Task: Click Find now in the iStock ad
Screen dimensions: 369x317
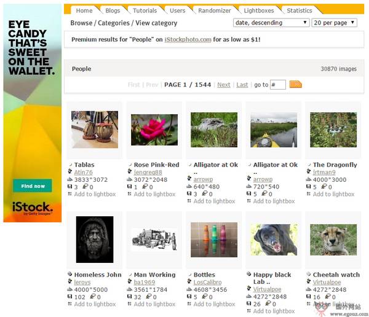Action: pos(33,186)
